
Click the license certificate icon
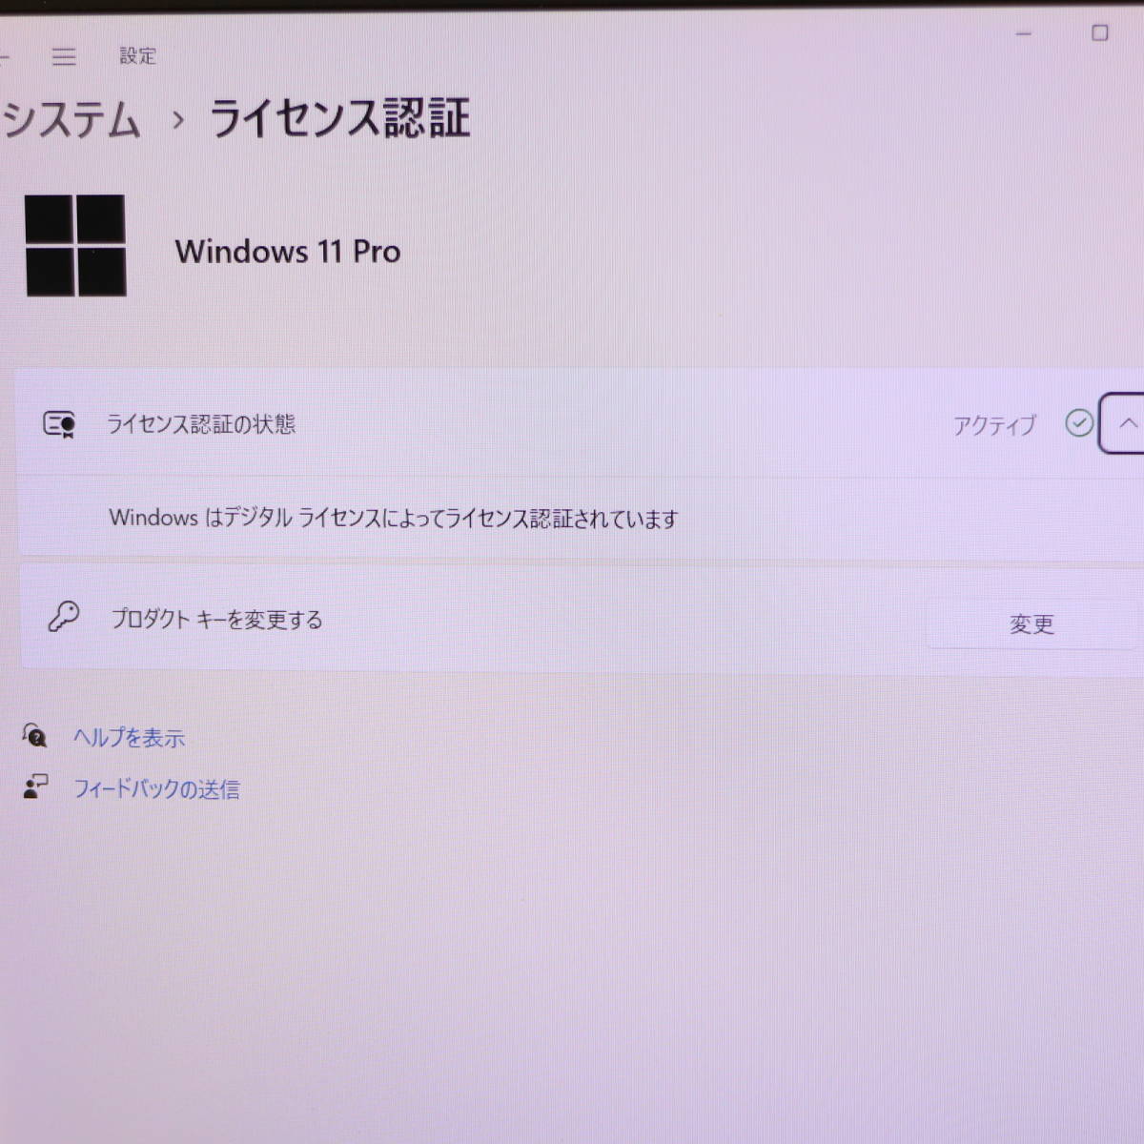tap(60, 424)
